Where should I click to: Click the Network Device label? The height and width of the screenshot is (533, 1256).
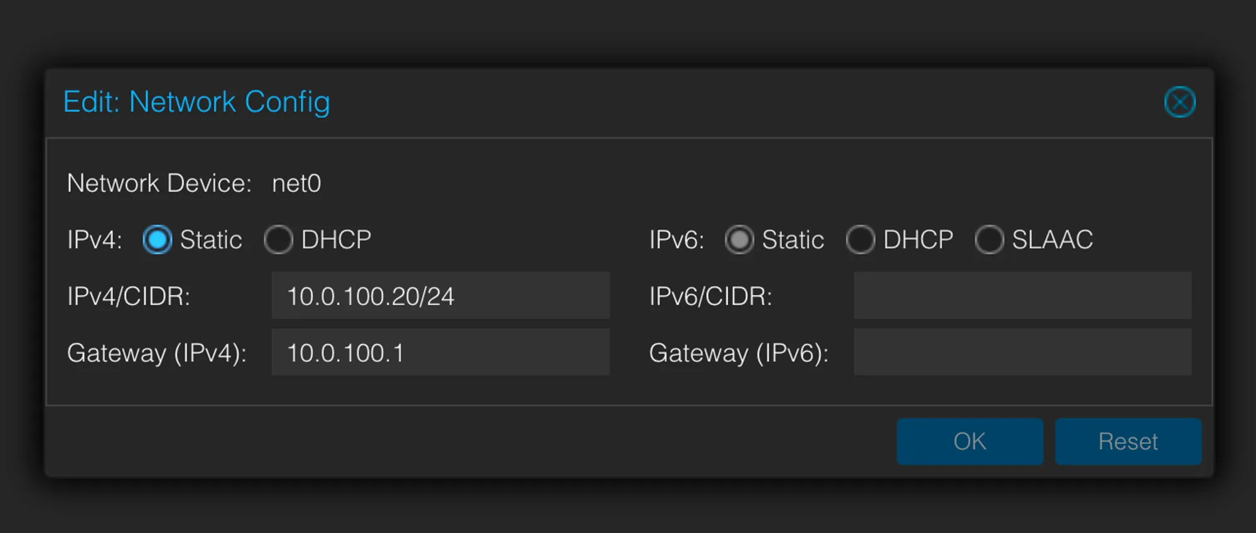click(158, 183)
